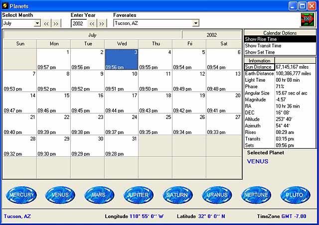Viewport: 319px width, 225px height.
Task: Select the Mercury planet button
Action: [x=21, y=195]
